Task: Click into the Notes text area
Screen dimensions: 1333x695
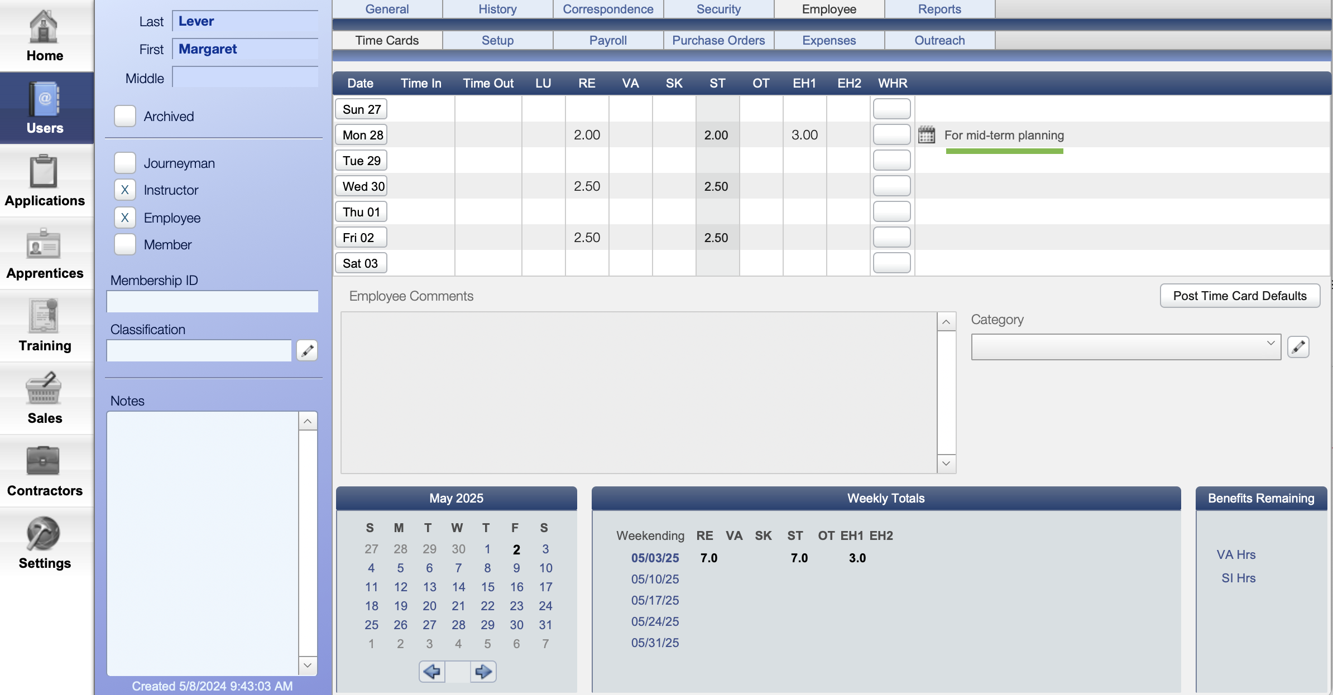Action: [203, 543]
